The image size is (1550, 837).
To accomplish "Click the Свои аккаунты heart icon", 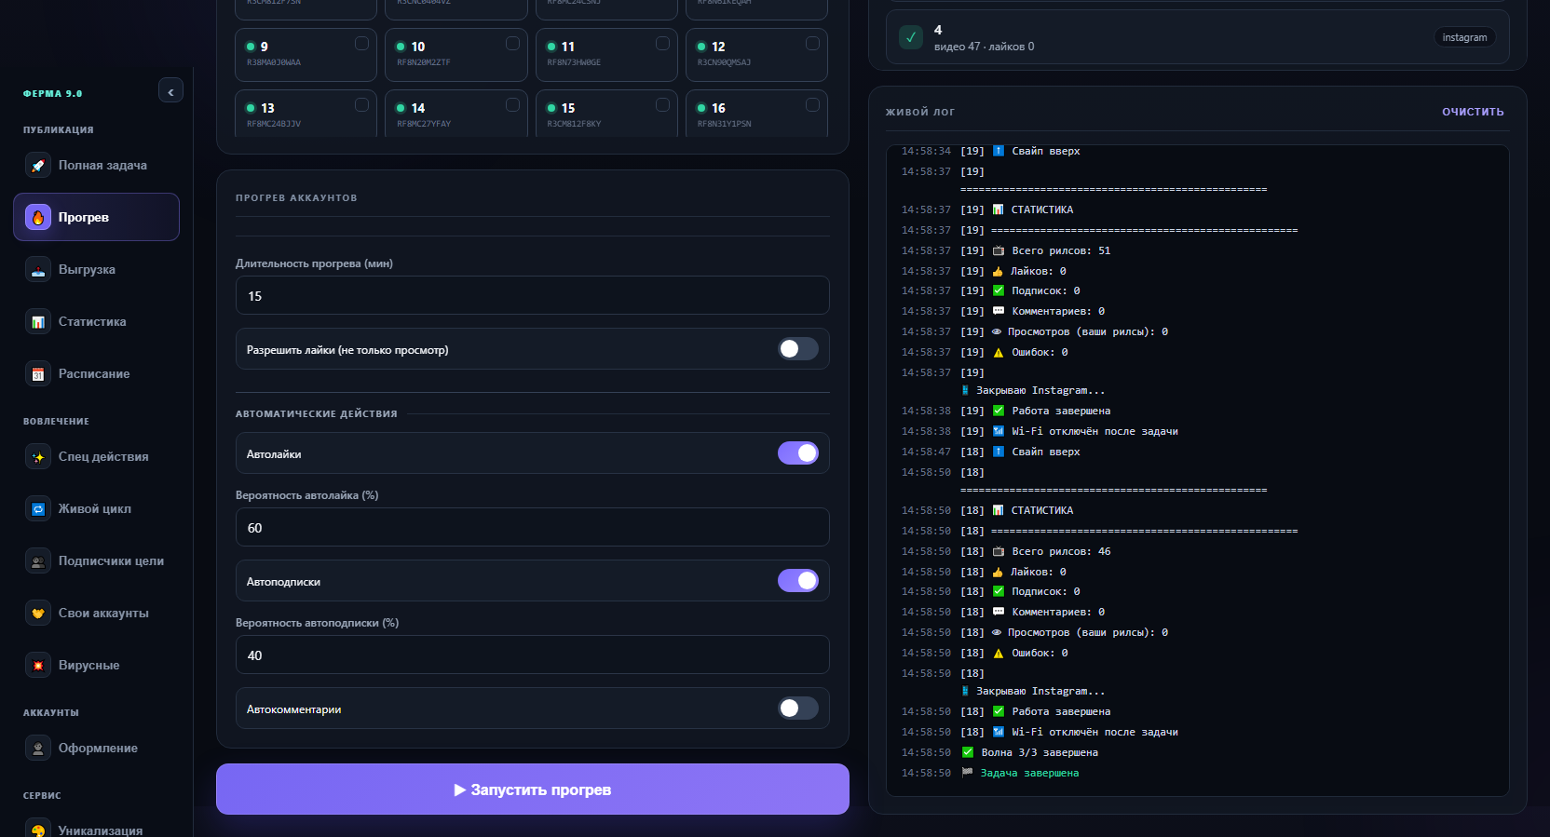I will [38, 614].
